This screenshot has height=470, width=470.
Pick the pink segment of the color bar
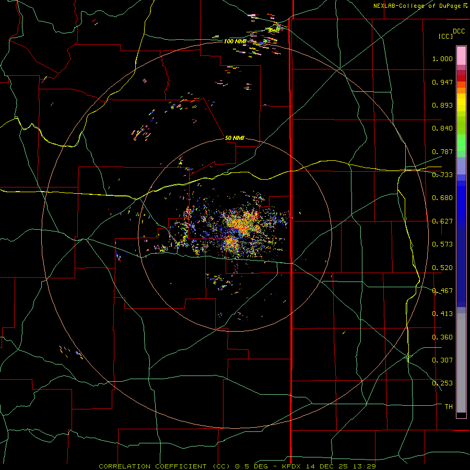click(x=461, y=55)
